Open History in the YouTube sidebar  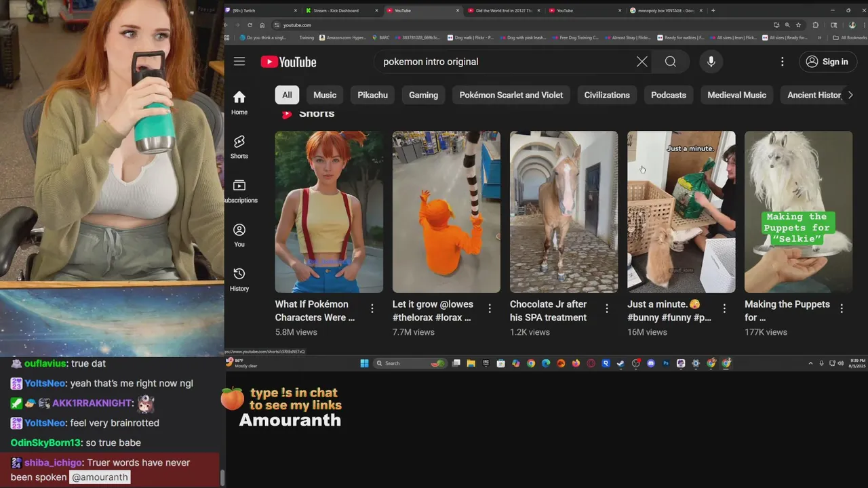pos(239,279)
